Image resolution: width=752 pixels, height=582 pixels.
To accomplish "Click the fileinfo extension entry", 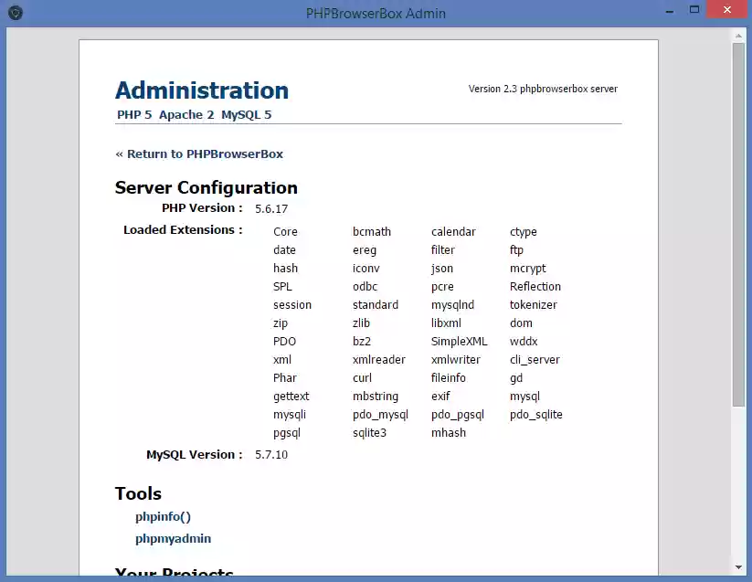I will tap(449, 377).
